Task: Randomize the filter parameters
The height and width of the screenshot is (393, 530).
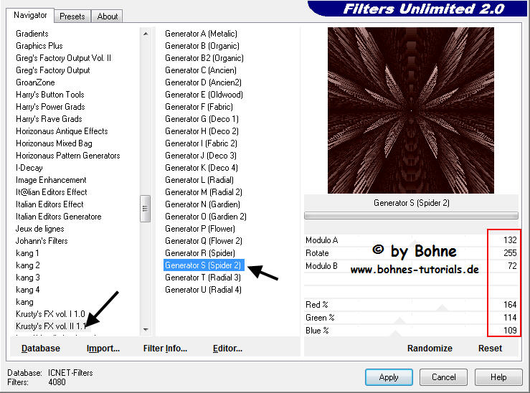Action: point(429,348)
